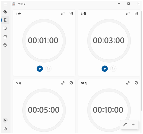Add a new timer with plus button

click(133, 125)
